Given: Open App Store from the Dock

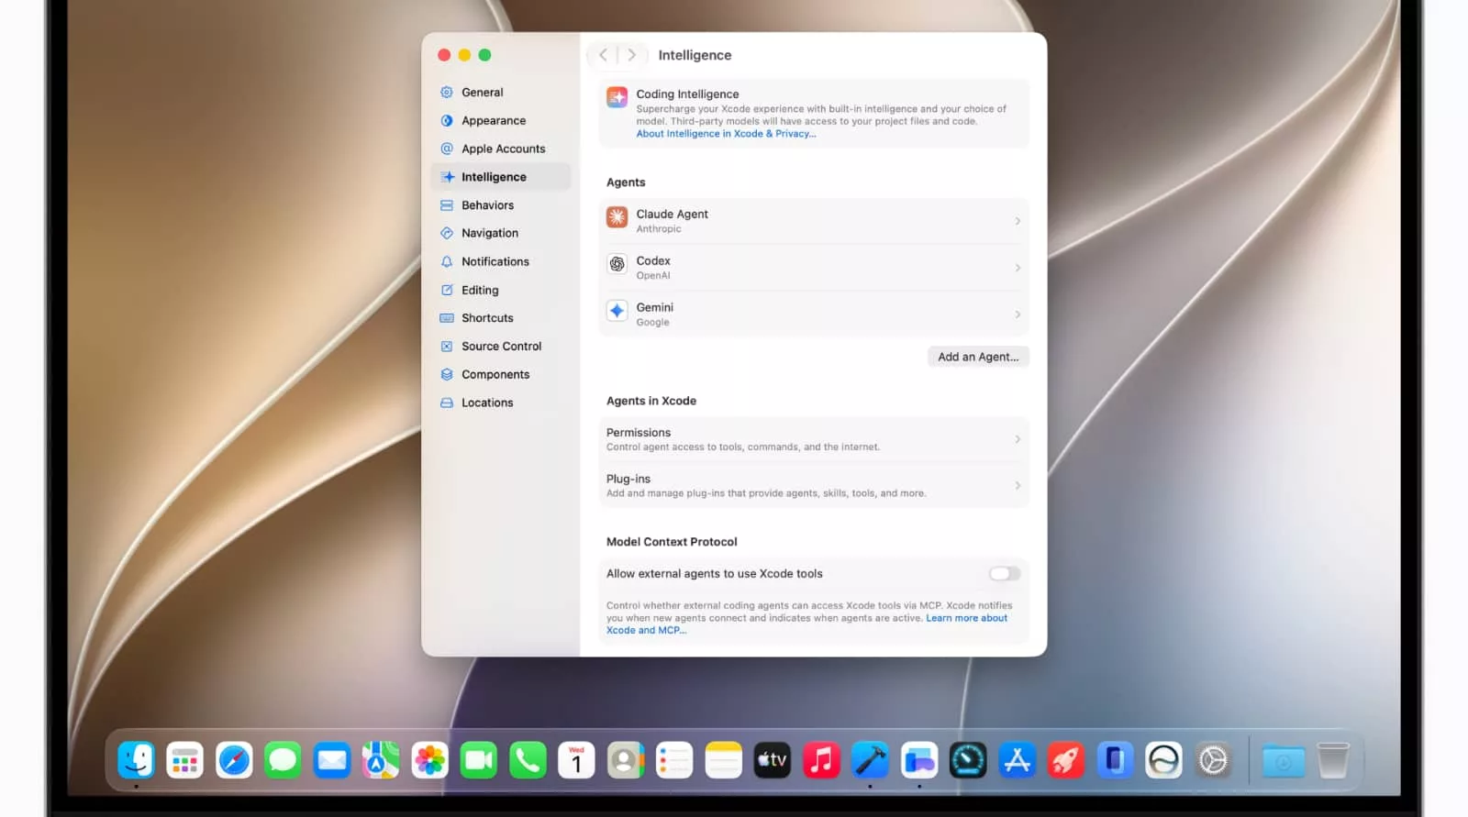Looking at the screenshot, I should pyautogui.click(x=1017, y=760).
